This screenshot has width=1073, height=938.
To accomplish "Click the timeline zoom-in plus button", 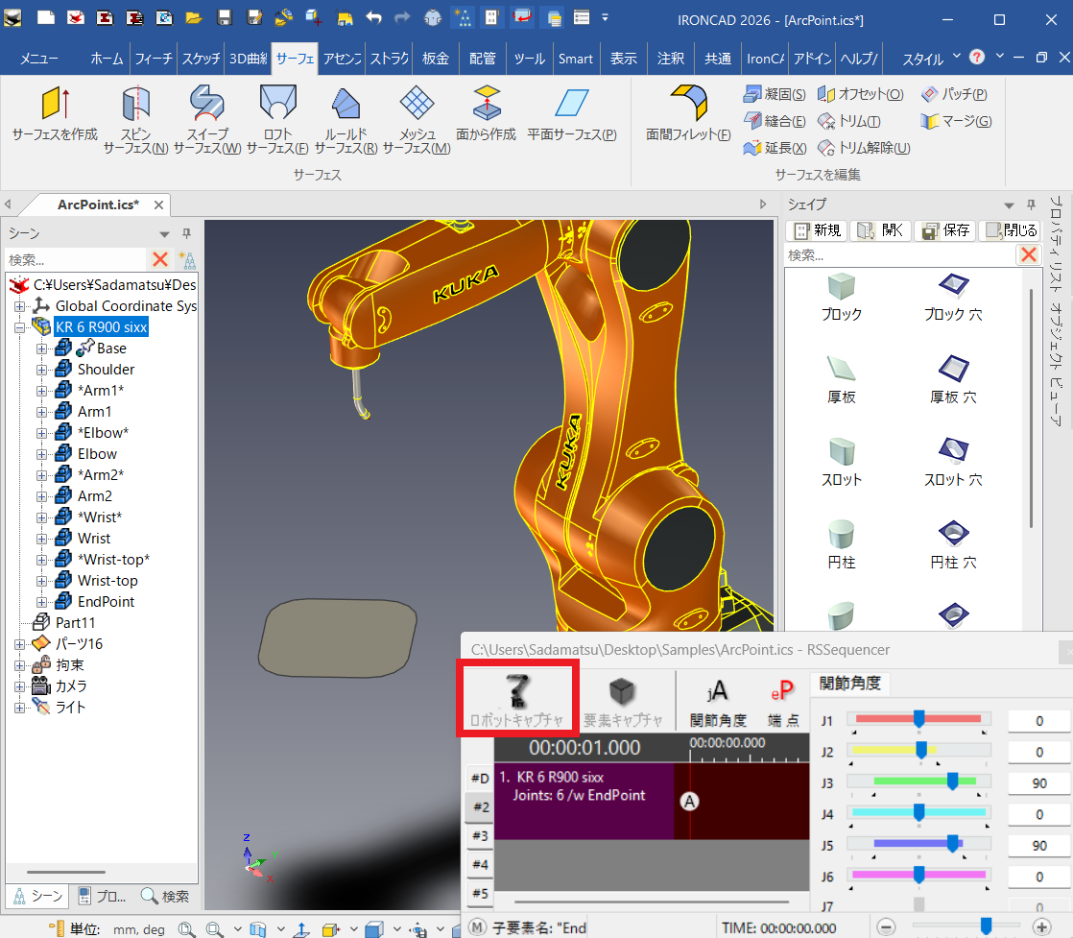I will (1041, 927).
